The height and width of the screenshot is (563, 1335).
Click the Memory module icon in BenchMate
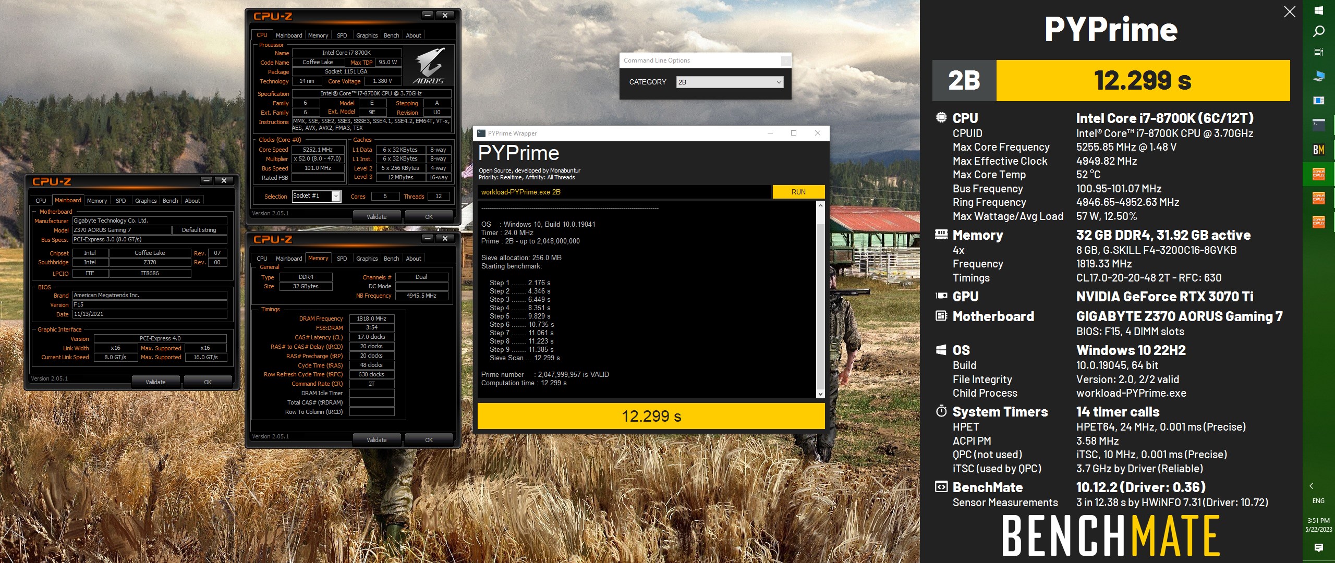[x=941, y=235]
